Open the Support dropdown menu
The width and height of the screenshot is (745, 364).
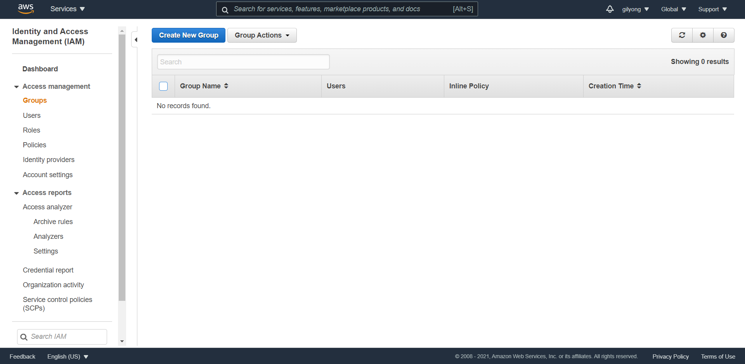712,9
